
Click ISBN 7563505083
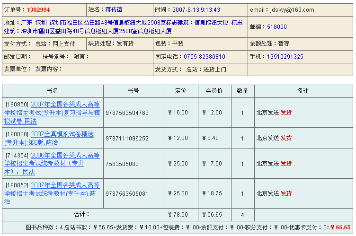[x=122, y=164]
